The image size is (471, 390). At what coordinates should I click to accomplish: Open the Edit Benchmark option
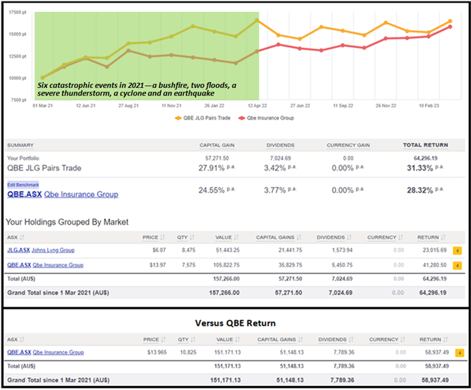pos(23,184)
